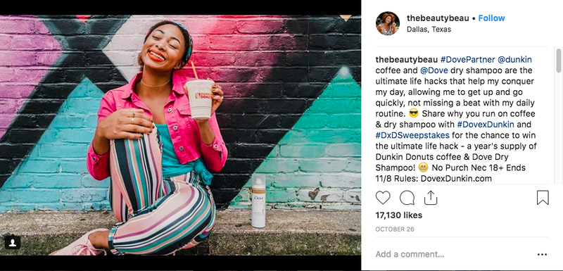Save post with the bookmark icon
The width and height of the screenshot is (563, 271).
(543, 198)
